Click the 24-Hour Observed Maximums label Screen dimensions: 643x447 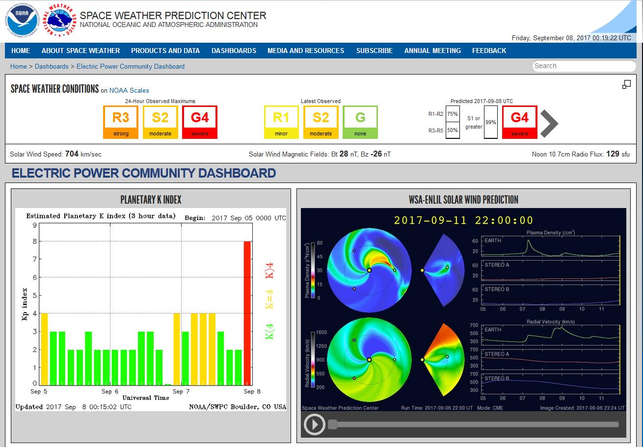click(160, 101)
